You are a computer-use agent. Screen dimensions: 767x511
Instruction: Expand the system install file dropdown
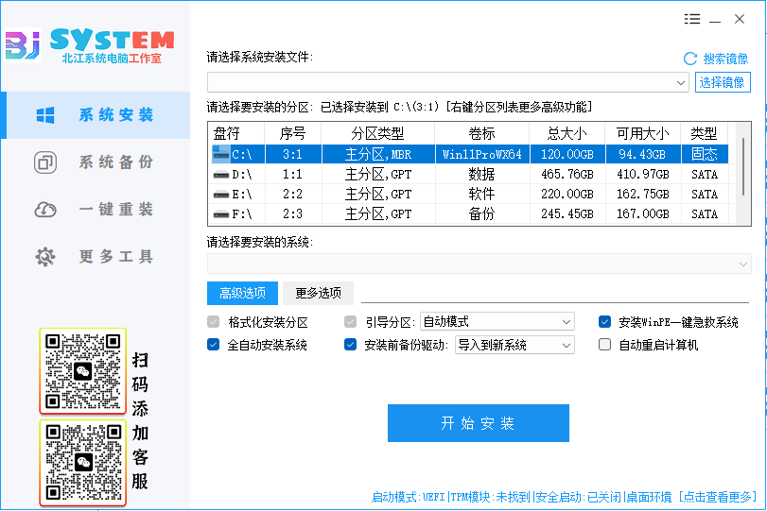[680, 82]
